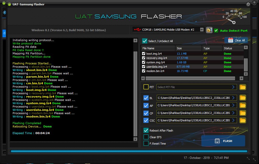The width and height of the screenshot is (259, 164).
Task: Click file list horizontal scroll right arrow
Action: (x=242, y=78)
